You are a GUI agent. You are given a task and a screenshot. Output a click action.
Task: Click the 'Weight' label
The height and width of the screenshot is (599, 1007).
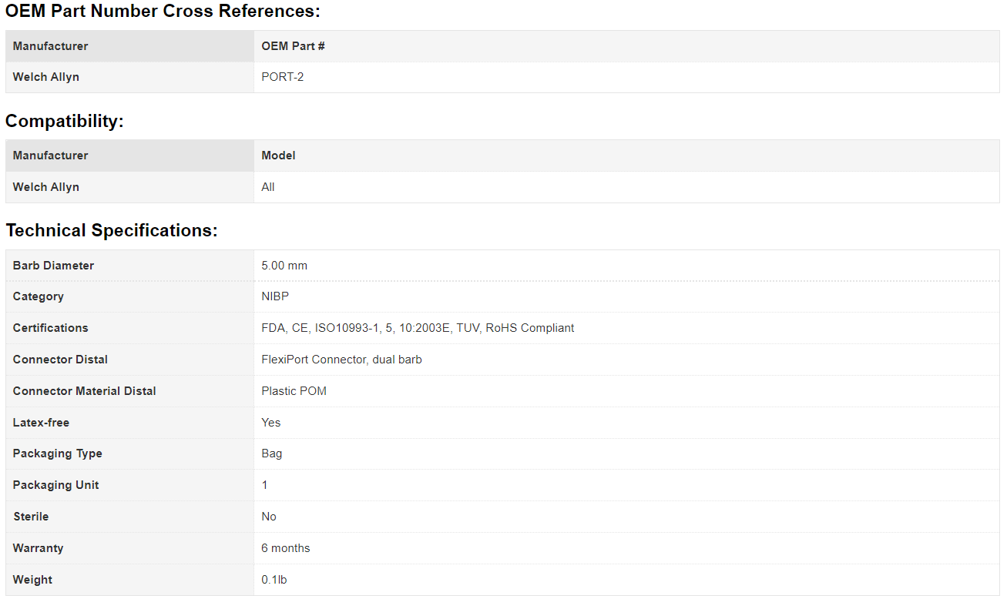(x=33, y=580)
